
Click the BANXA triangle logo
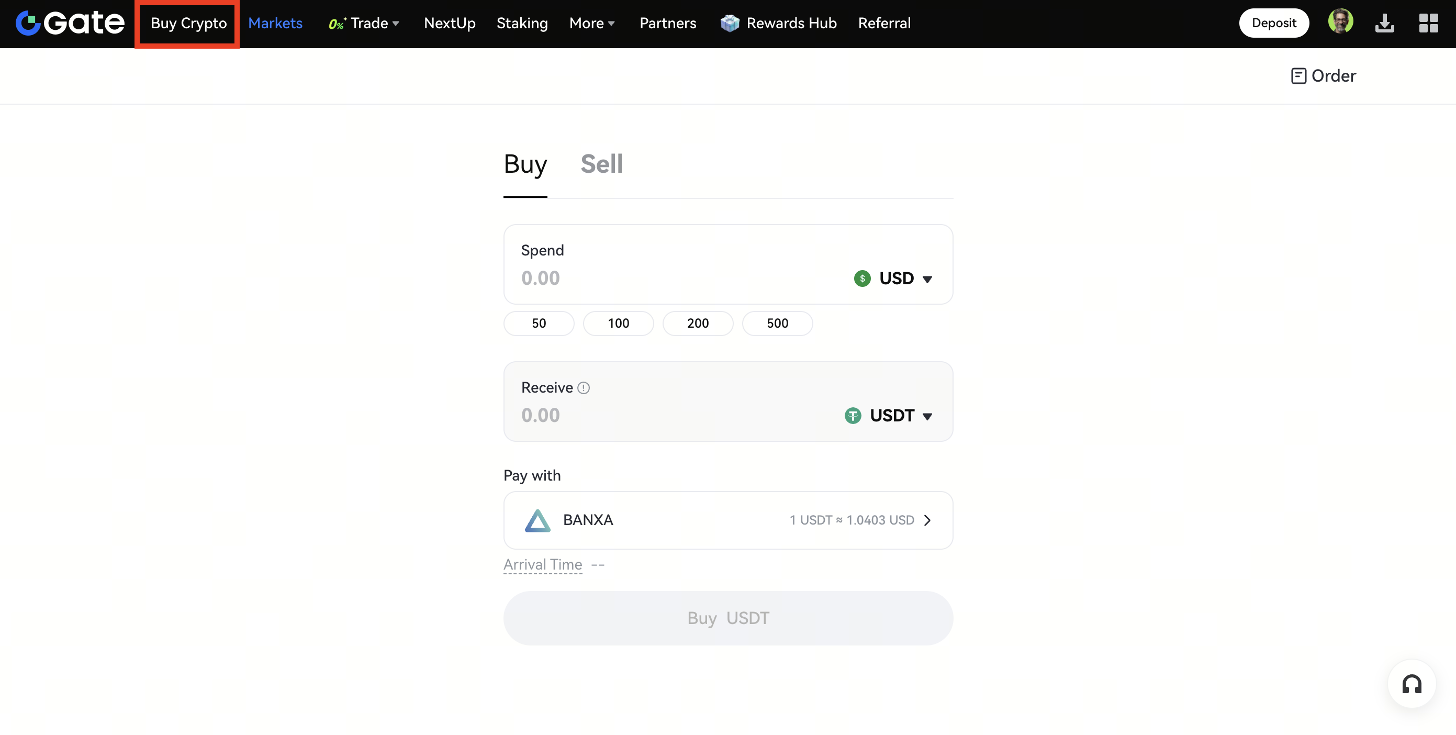point(537,520)
